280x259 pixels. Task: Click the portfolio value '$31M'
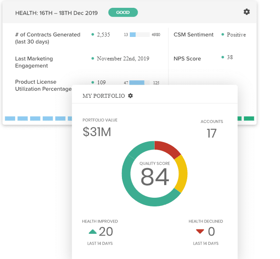point(97,132)
